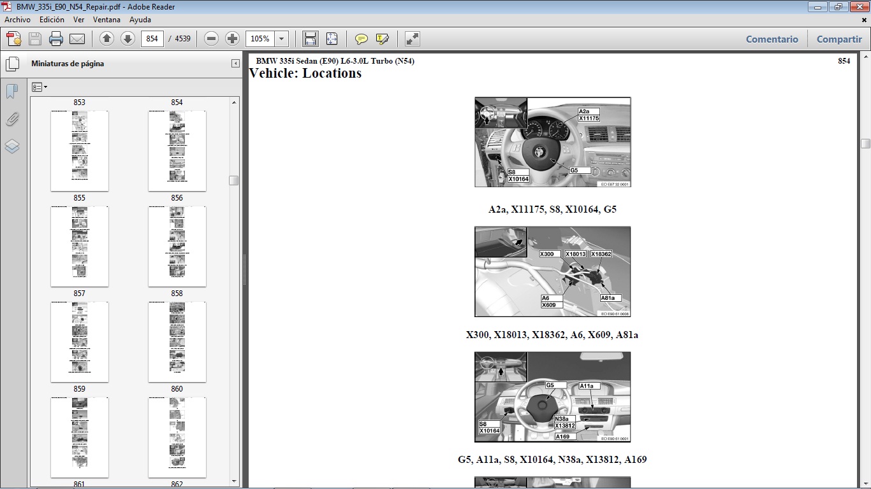Open the Comentario pane

[x=772, y=39]
